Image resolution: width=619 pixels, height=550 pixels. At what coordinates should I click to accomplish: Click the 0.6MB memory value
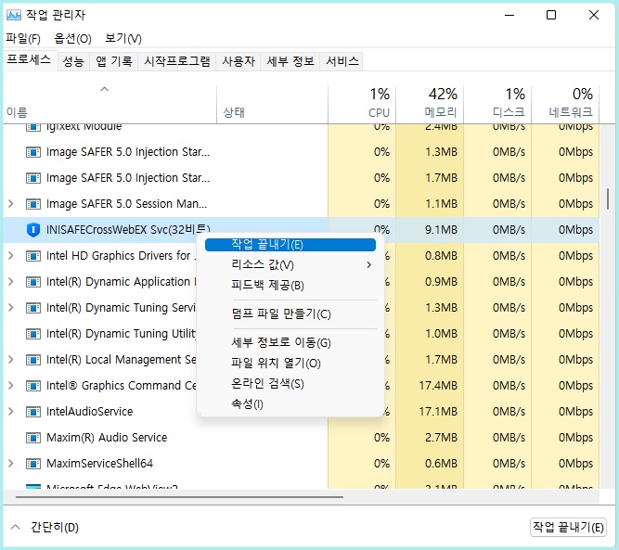click(441, 464)
